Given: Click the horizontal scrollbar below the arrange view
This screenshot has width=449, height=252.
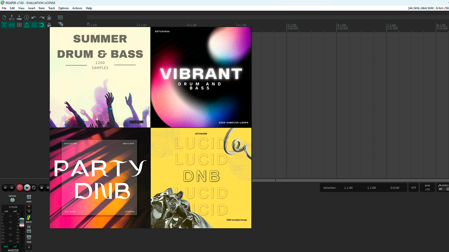Looking at the screenshot, I should (350, 180).
